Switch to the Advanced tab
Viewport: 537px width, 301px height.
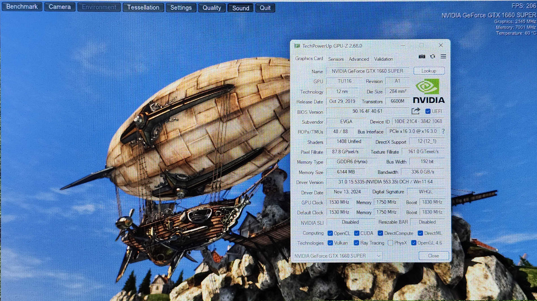(359, 59)
